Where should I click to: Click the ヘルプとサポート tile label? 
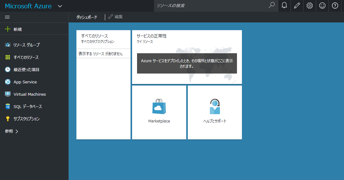(215, 121)
